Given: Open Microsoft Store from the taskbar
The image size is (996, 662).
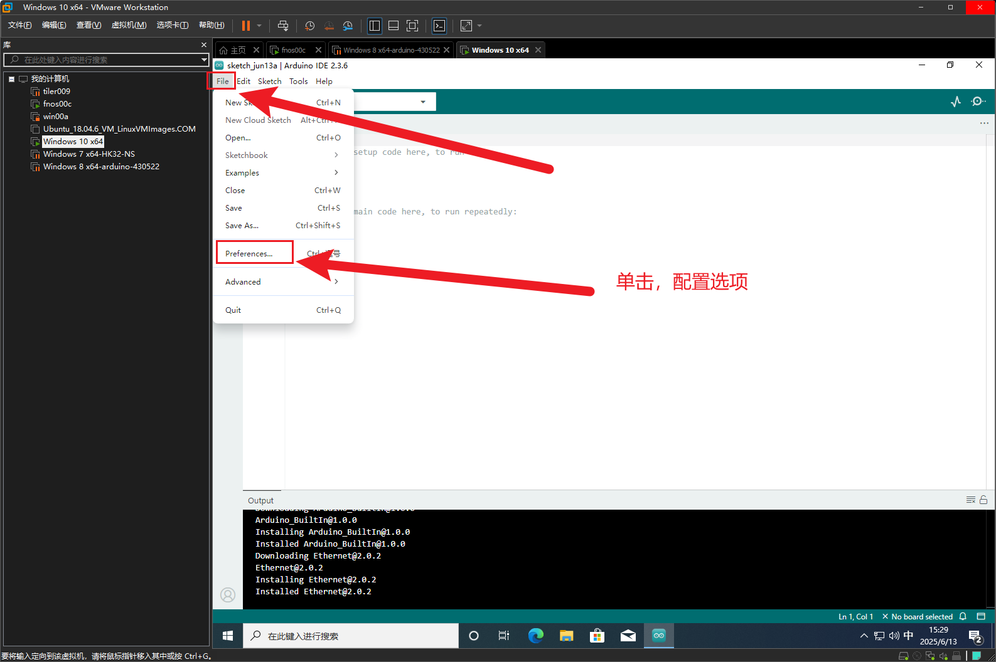Looking at the screenshot, I should point(597,636).
